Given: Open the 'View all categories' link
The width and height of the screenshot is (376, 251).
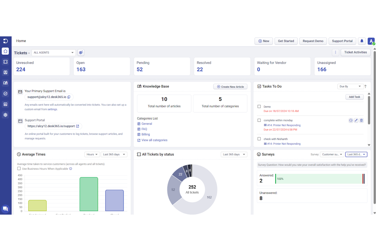Looking at the screenshot, I should point(154,140).
